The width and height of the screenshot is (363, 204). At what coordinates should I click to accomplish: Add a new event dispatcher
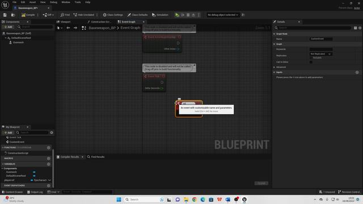point(48,185)
